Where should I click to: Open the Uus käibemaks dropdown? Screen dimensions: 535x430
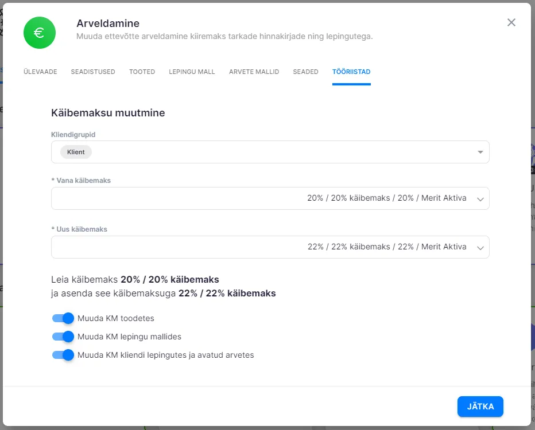(x=480, y=248)
